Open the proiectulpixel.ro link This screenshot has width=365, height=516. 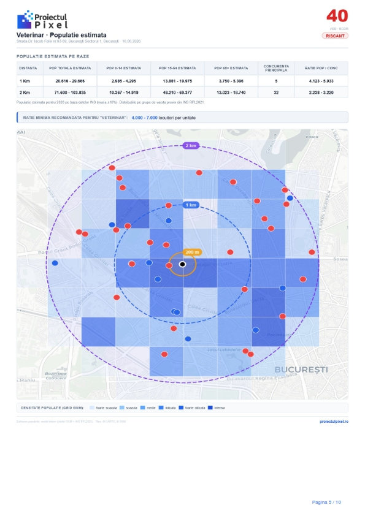[x=334, y=421]
